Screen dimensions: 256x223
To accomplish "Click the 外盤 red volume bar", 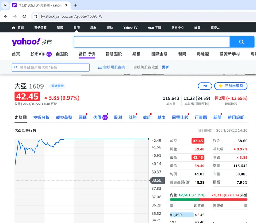I will 223,199.
